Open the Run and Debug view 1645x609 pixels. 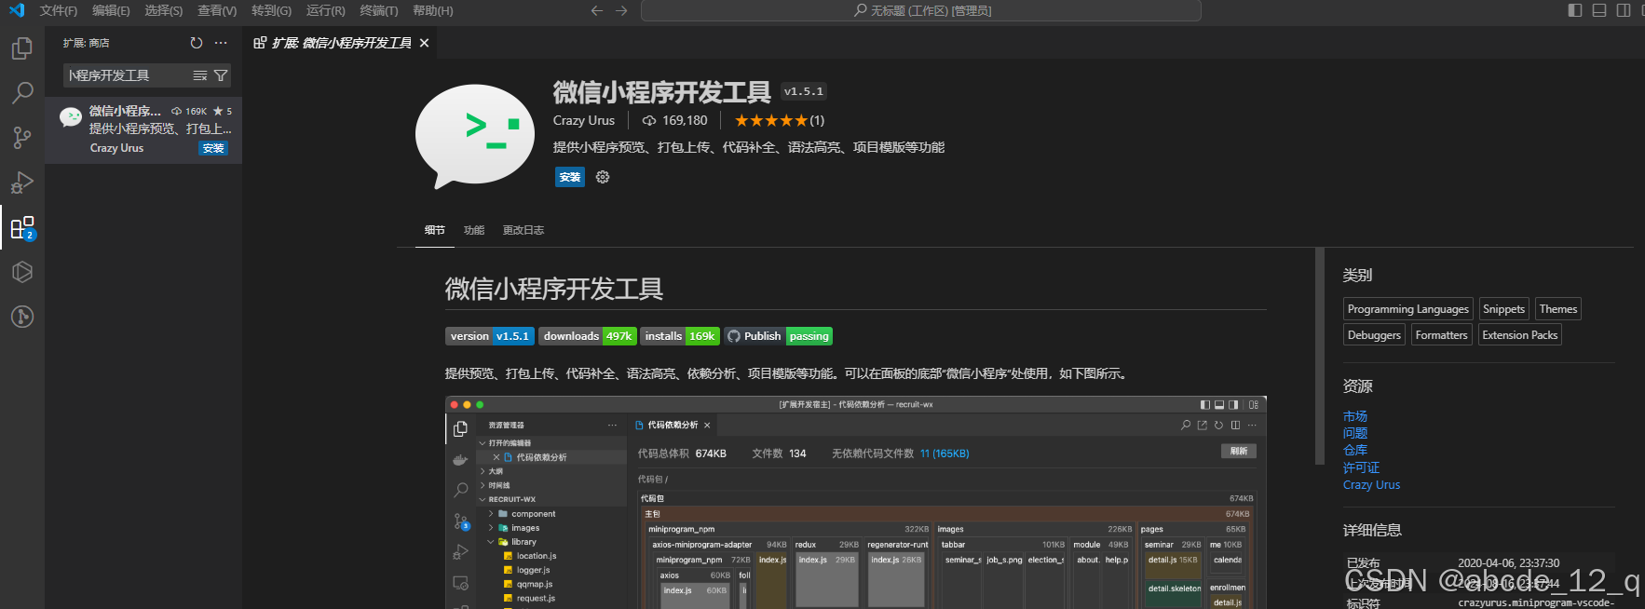22,183
